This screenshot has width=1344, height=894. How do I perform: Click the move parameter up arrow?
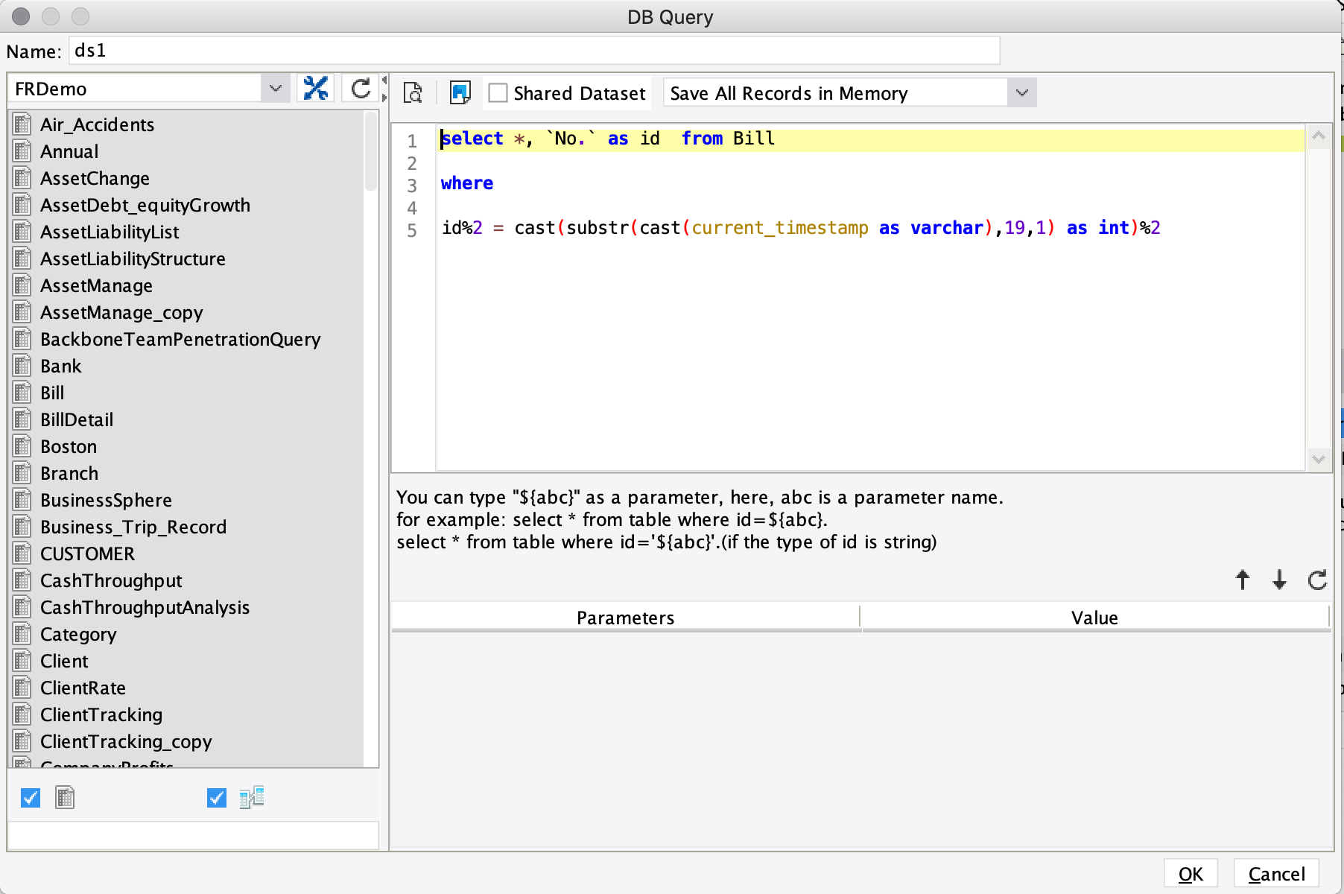(x=1243, y=580)
